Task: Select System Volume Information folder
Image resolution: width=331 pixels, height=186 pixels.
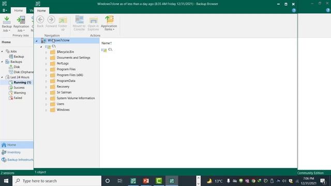Action: 76,98
